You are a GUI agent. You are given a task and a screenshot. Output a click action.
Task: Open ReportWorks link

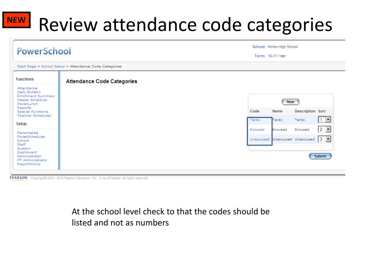pos(29,164)
